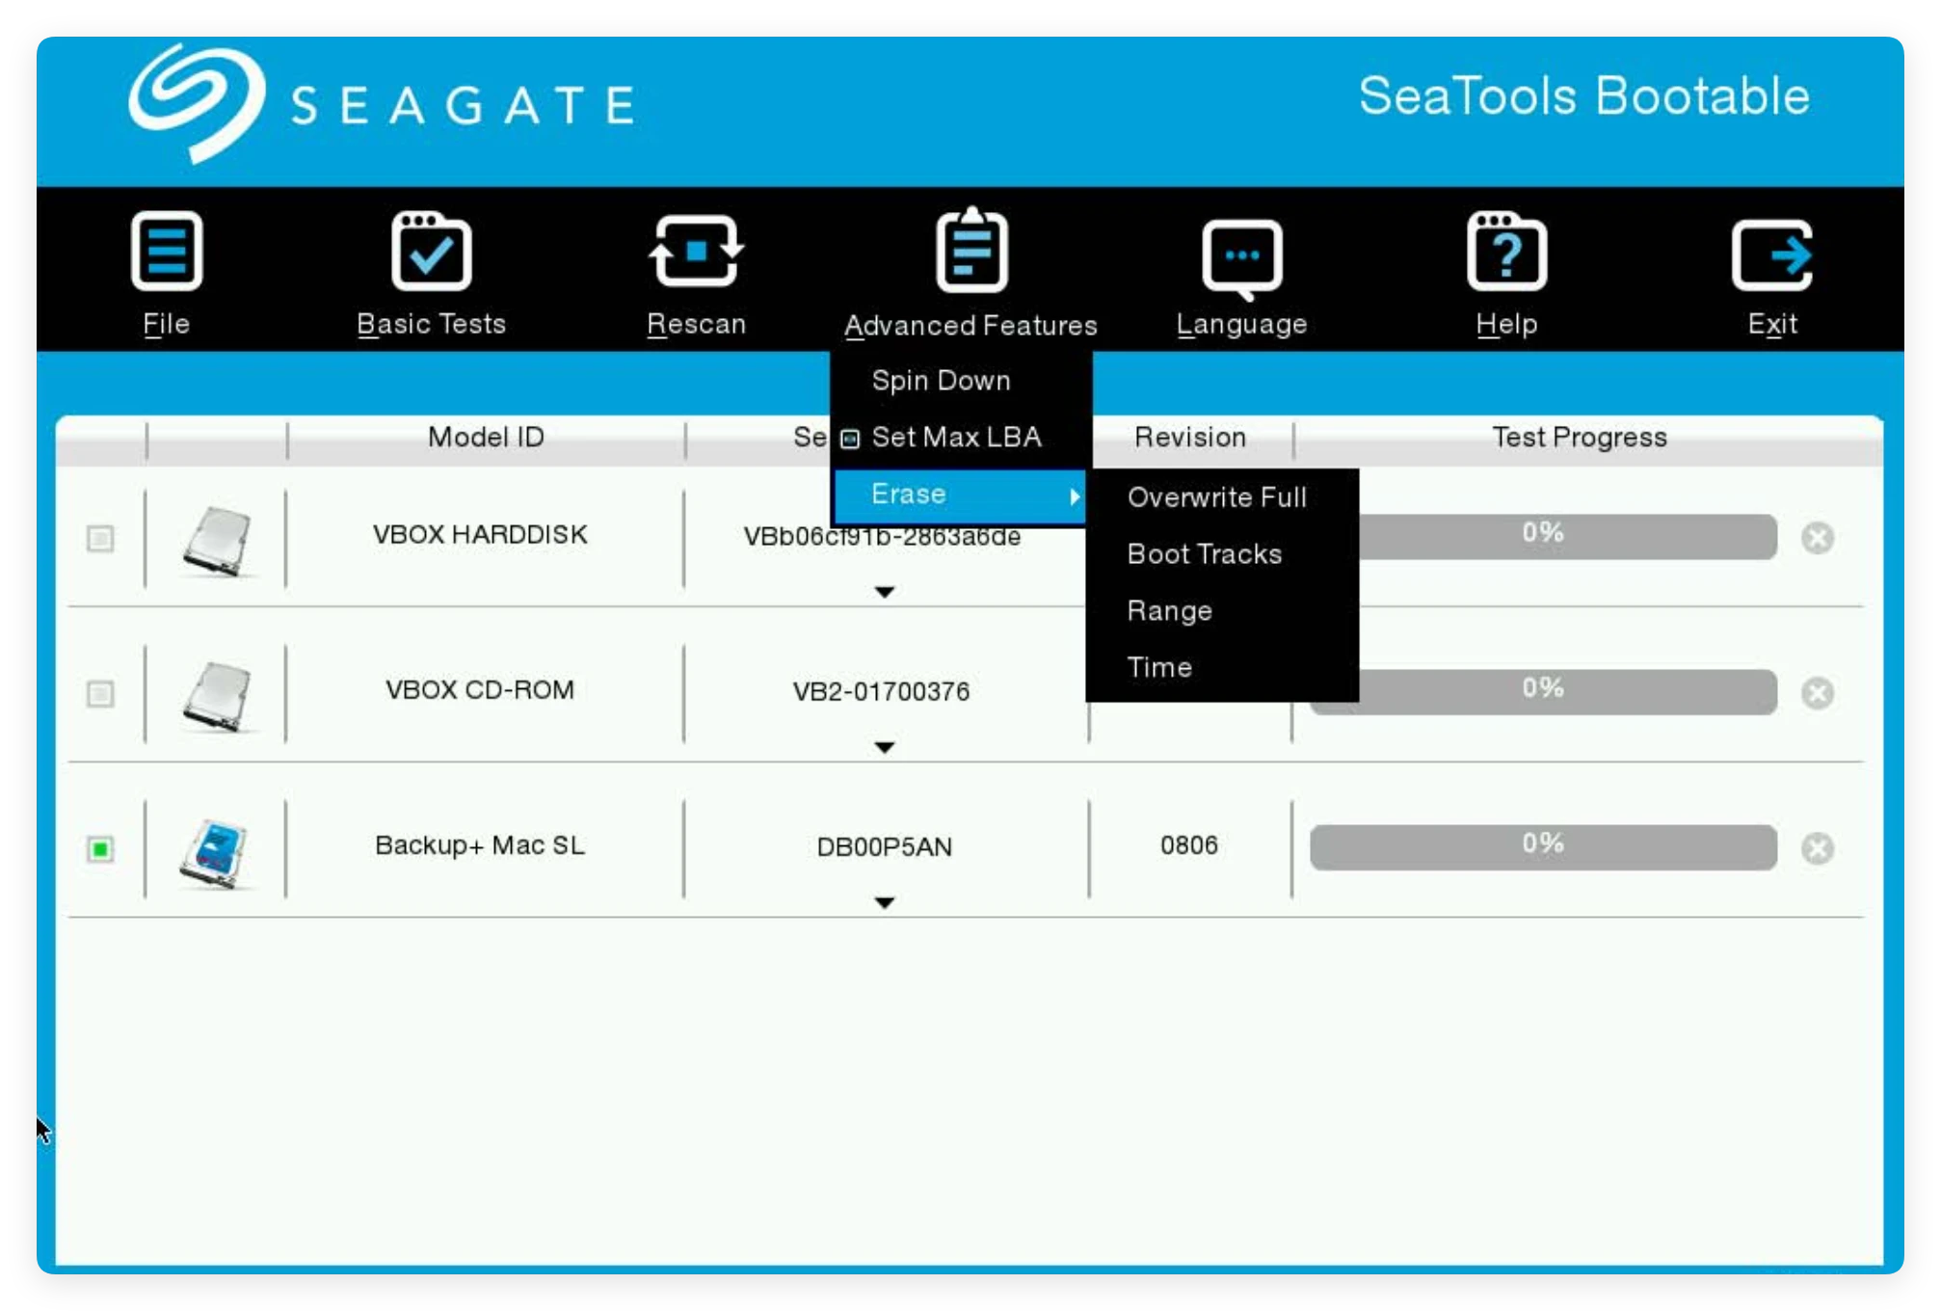
Task: Click the Language label
Action: click(x=1241, y=325)
